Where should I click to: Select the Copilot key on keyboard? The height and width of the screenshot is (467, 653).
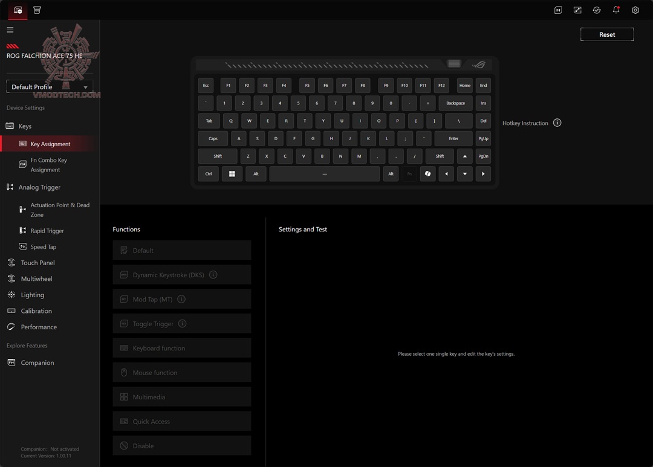[x=427, y=174]
